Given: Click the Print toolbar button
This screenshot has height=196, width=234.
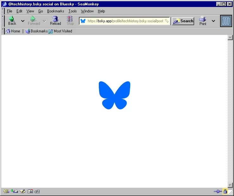Looking at the screenshot, I should (x=203, y=21).
